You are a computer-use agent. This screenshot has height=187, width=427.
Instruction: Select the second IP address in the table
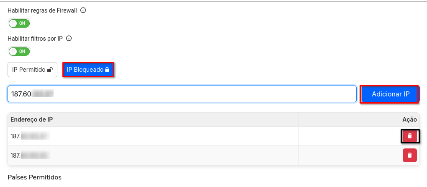coord(30,156)
